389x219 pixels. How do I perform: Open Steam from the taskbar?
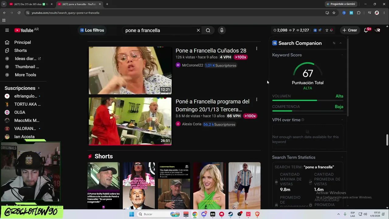[230, 214]
